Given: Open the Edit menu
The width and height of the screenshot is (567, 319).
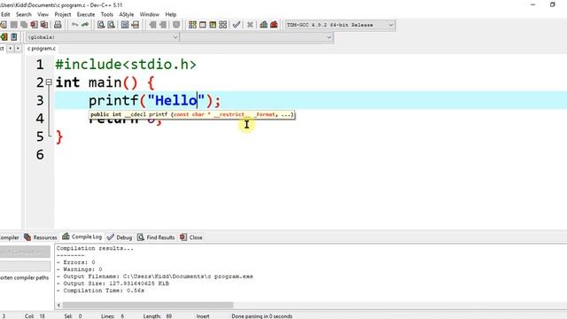Looking at the screenshot, I should pos(5,14).
